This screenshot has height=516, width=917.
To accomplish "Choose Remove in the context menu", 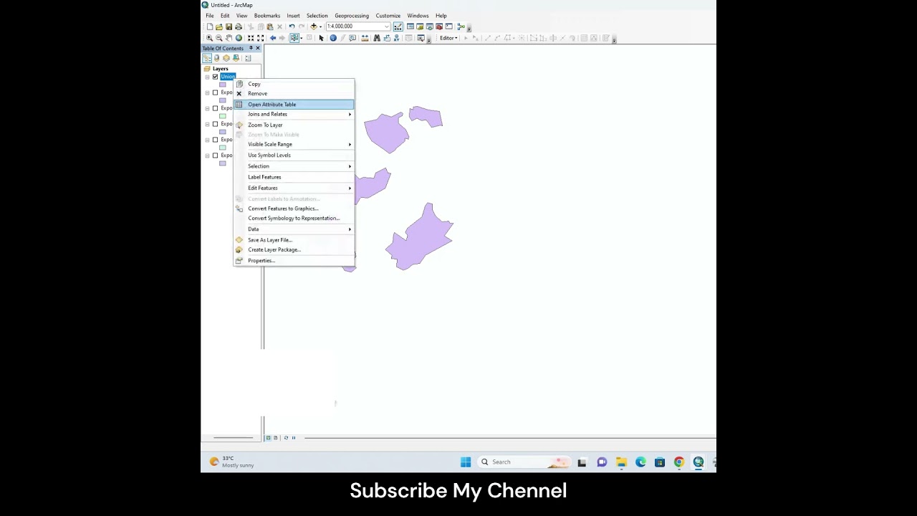I will pos(294,94).
